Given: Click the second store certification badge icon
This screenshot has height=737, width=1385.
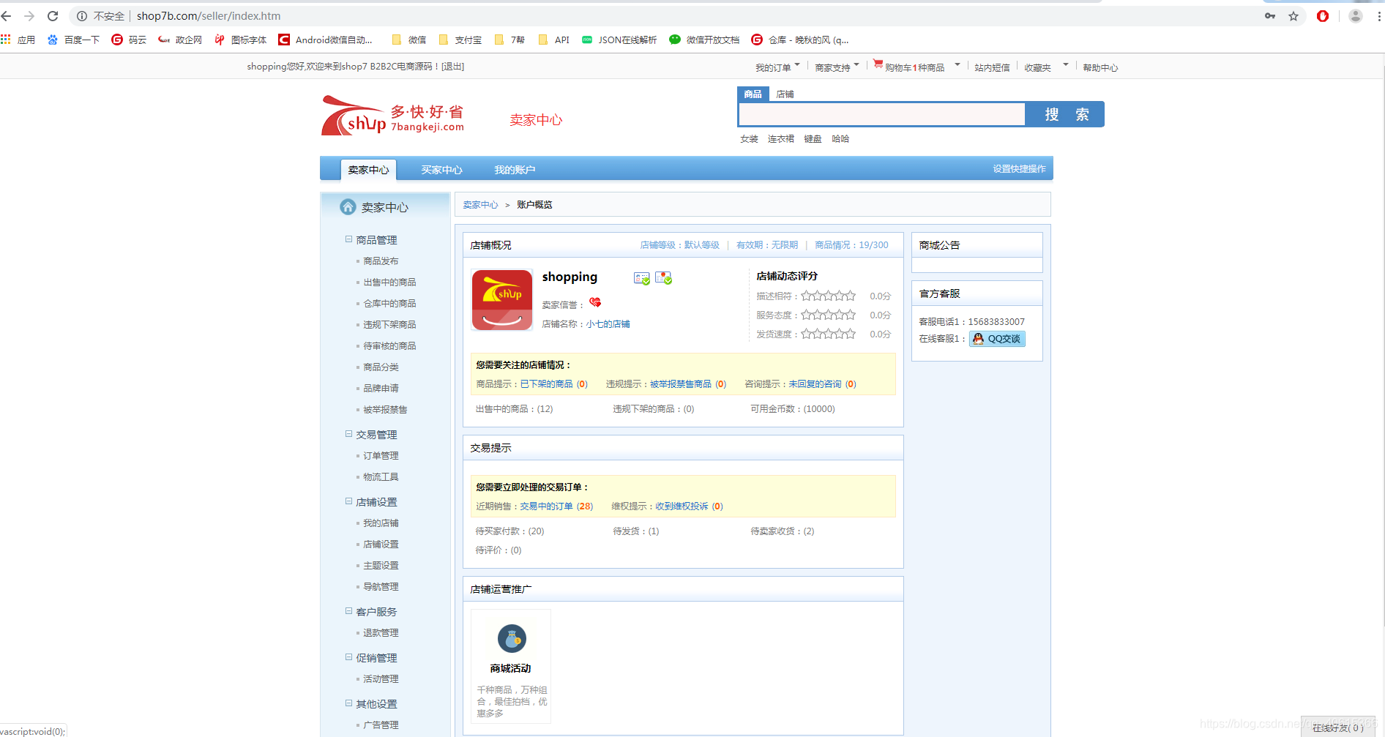Looking at the screenshot, I should point(664,278).
